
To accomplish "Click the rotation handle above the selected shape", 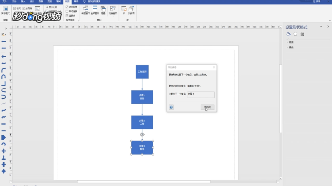I will coord(142,134).
